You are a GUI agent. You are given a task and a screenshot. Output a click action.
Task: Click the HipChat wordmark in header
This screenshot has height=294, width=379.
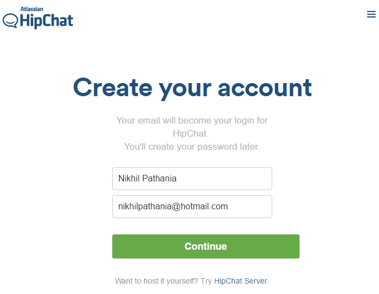coord(47,21)
